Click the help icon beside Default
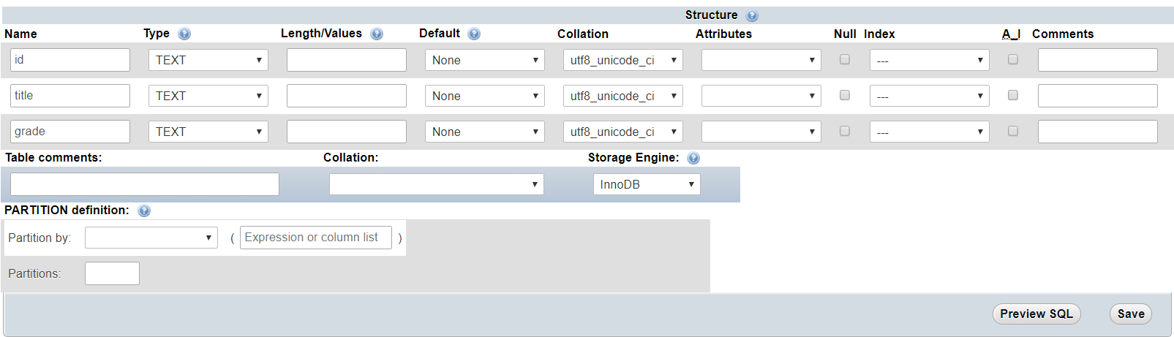Image resolution: width=1174 pixels, height=337 pixels. pos(474,34)
